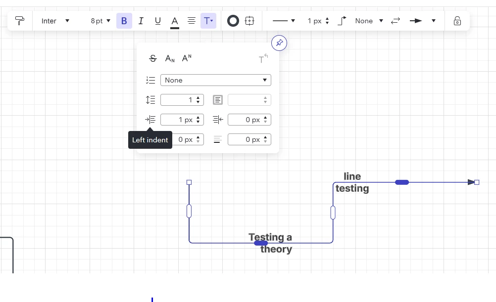Toggle underline formatting
Image resolution: width=496 pixels, height=302 pixels.
tap(157, 21)
